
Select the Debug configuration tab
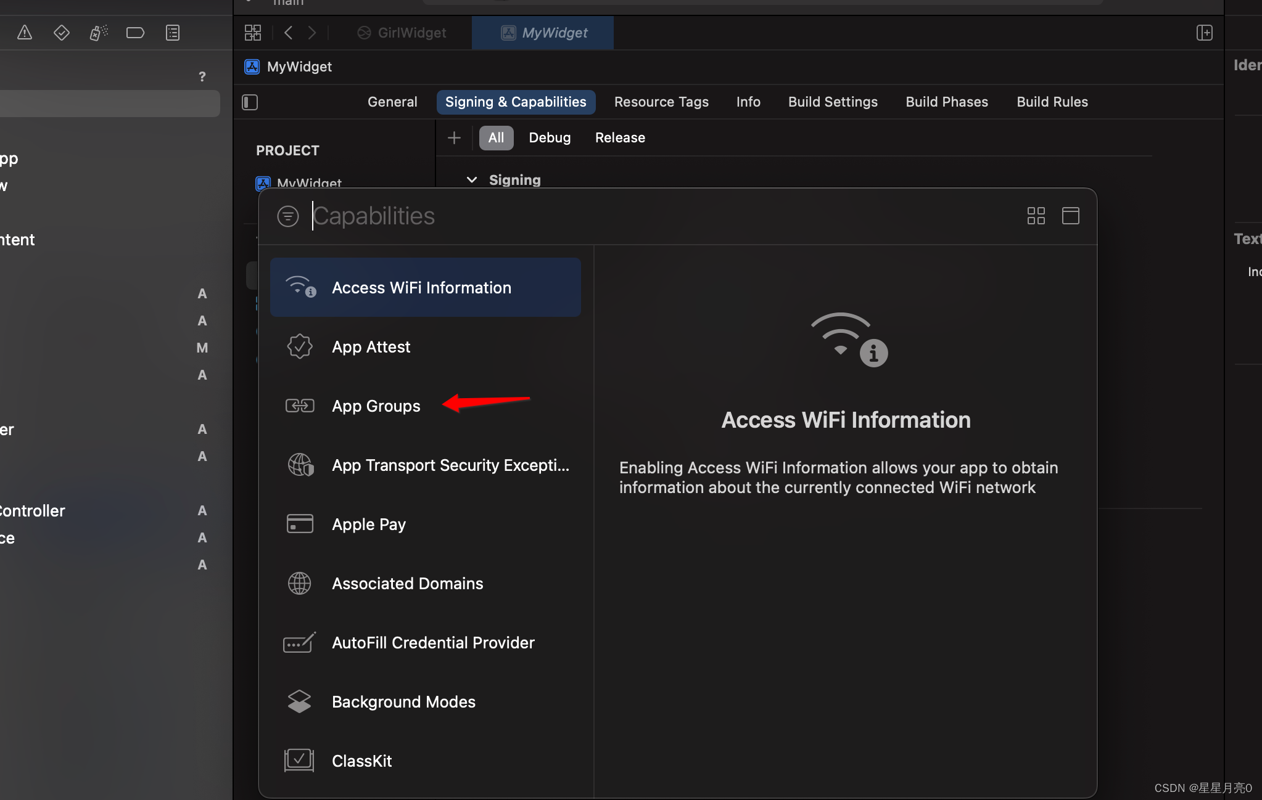549,137
